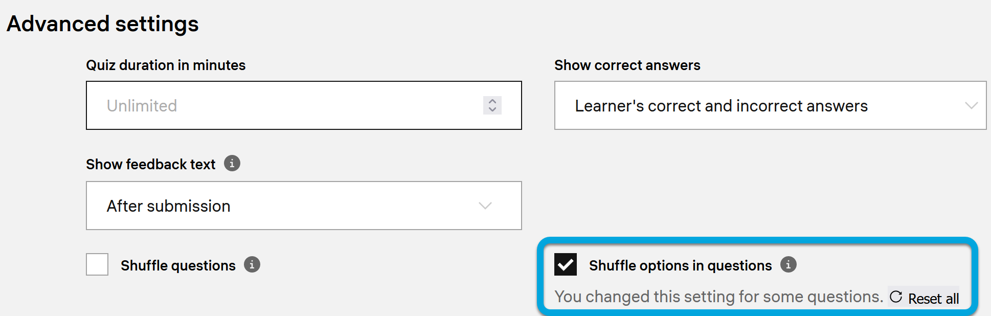Increase quiz duration with the up arrow
The height and width of the screenshot is (316, 991).
click(x=492, y=101)
